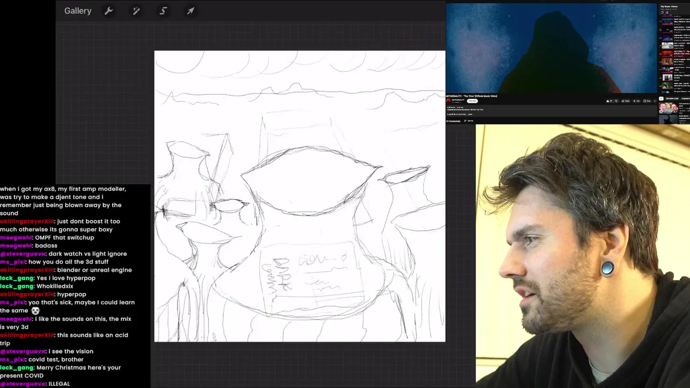Open the Adjustments magic wand menu

(136, 11)
